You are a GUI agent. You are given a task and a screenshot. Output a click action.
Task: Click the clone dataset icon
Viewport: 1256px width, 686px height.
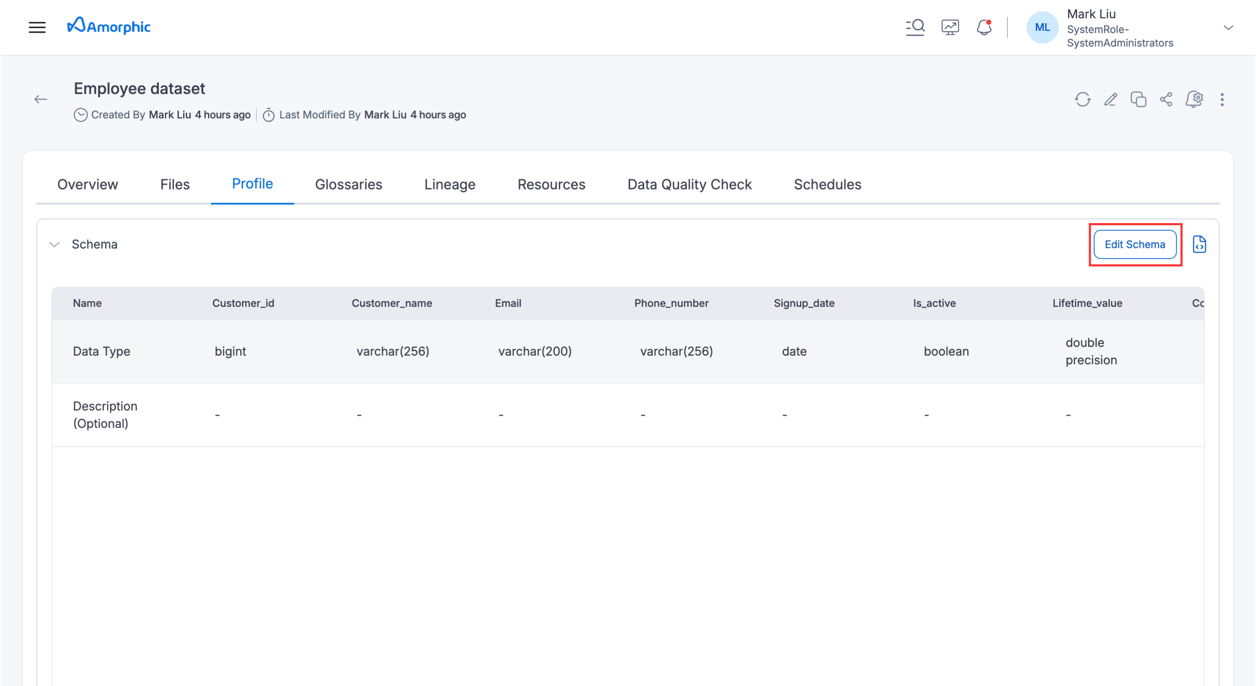point(1138,99)
